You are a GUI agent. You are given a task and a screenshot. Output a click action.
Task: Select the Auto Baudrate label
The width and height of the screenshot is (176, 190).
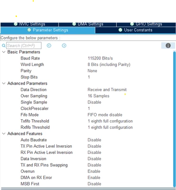34,140
